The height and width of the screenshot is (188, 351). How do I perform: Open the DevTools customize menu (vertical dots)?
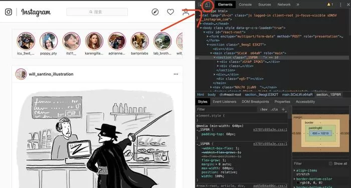(x=340, y=4)
